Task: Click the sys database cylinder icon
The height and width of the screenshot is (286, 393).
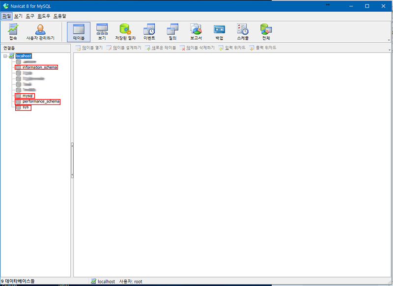Action: point(18,107)
